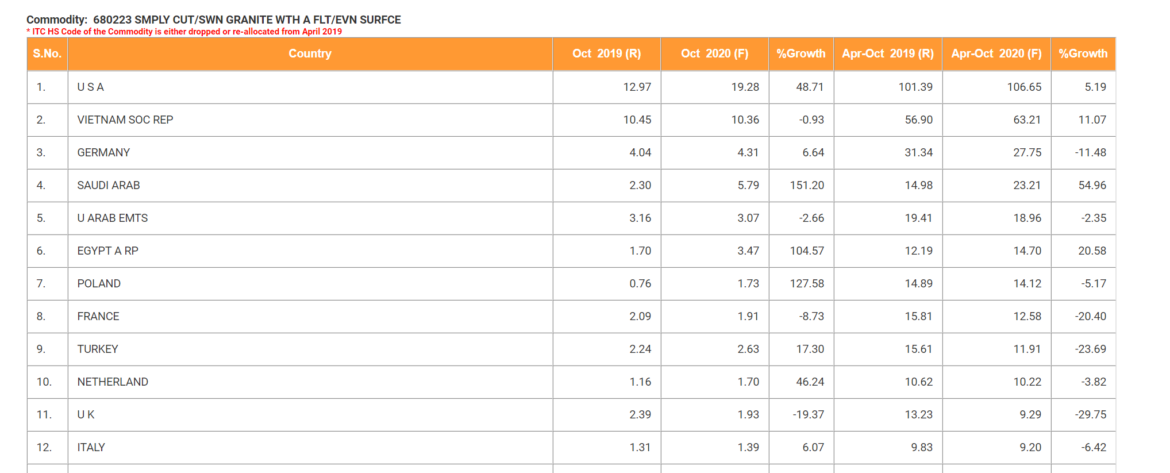Click the Oct 2019 (R) column header

(x=606, y=54)
